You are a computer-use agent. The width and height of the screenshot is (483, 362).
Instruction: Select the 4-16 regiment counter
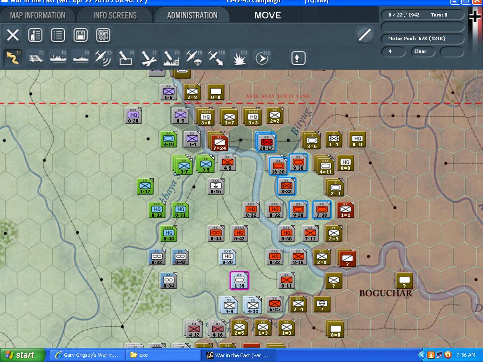pyautogui.click(x=217, y=329)
